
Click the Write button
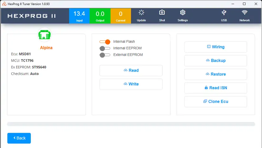click(131, 84)
